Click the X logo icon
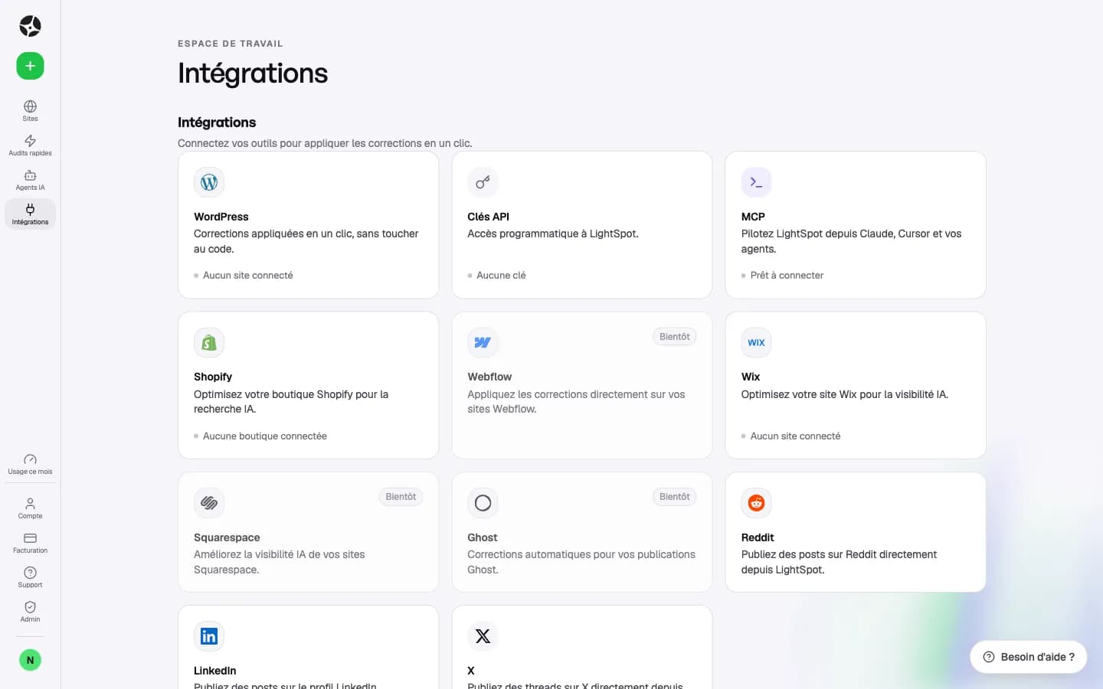Viewport: 1103px width, 689px height. (483, 636)
